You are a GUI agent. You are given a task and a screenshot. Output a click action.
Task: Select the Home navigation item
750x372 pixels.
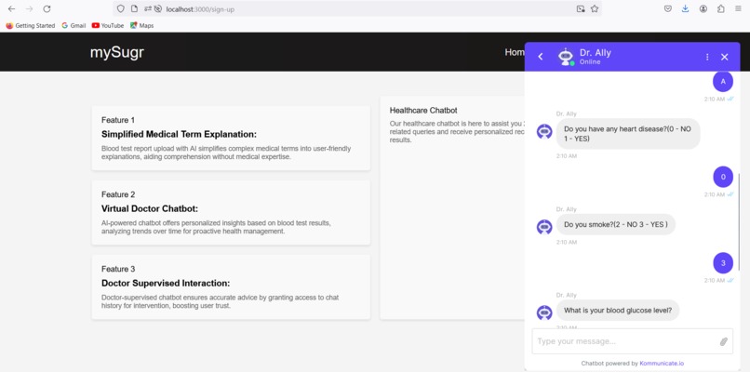(x=515, y=52)
